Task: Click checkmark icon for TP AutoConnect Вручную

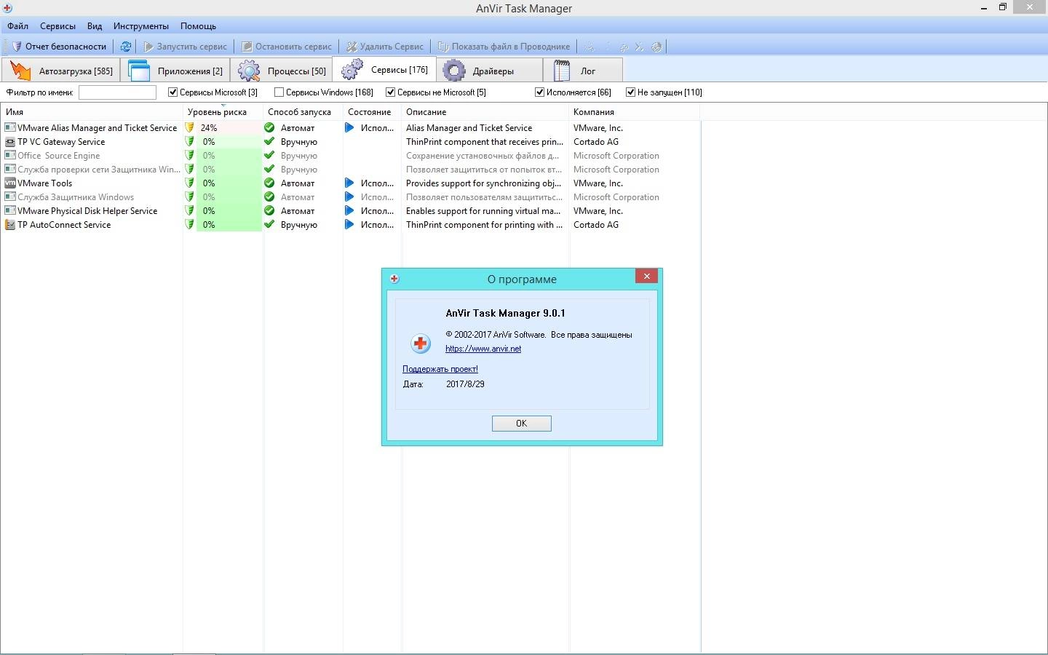Action: pos(269,225)
